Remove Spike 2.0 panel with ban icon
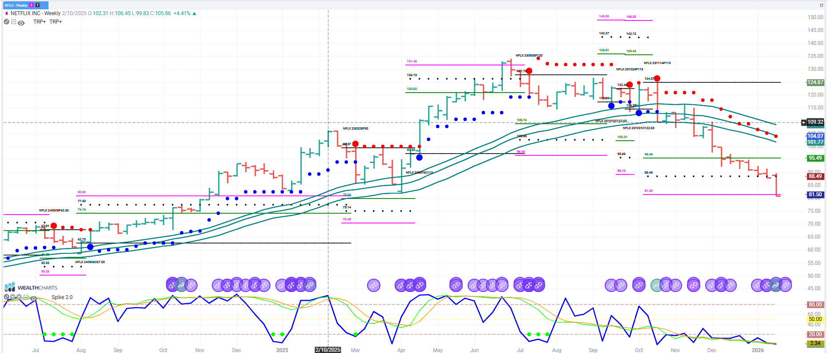The width and height of the screenshot is (828, 353). pyautogui.click(x=6, y=297)
